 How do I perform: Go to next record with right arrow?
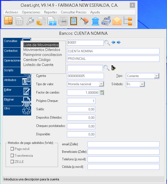tap(119, 42)
